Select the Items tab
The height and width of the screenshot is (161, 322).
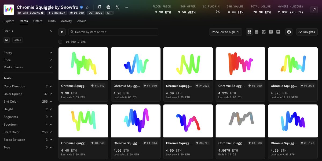[x=24, y=21]
